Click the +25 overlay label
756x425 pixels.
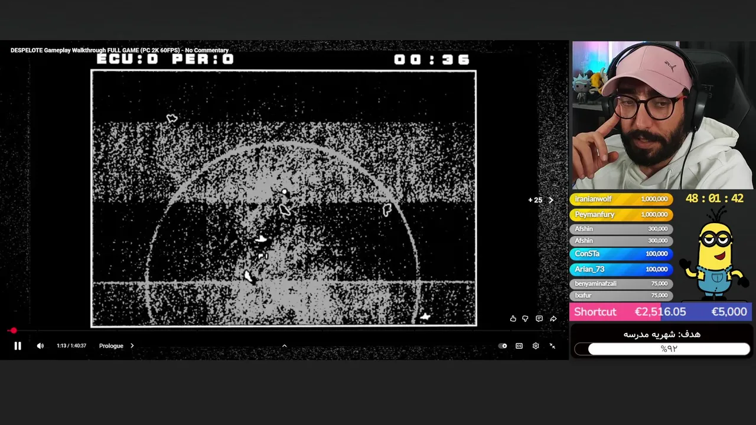click(x=535, y=200)
